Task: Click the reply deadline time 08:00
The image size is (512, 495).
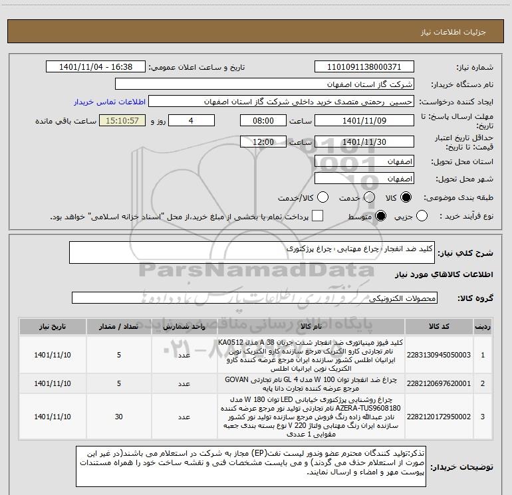Action: (x=263, y=120)
